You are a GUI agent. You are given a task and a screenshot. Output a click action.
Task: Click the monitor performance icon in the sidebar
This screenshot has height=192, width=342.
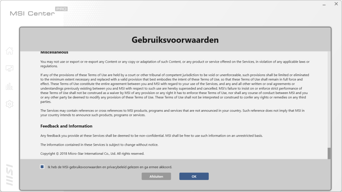(9, 69)
